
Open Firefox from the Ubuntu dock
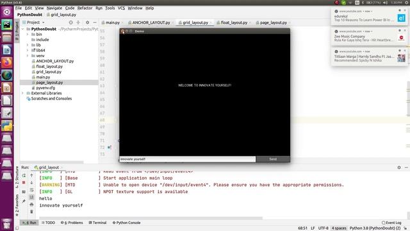(7, 63)
